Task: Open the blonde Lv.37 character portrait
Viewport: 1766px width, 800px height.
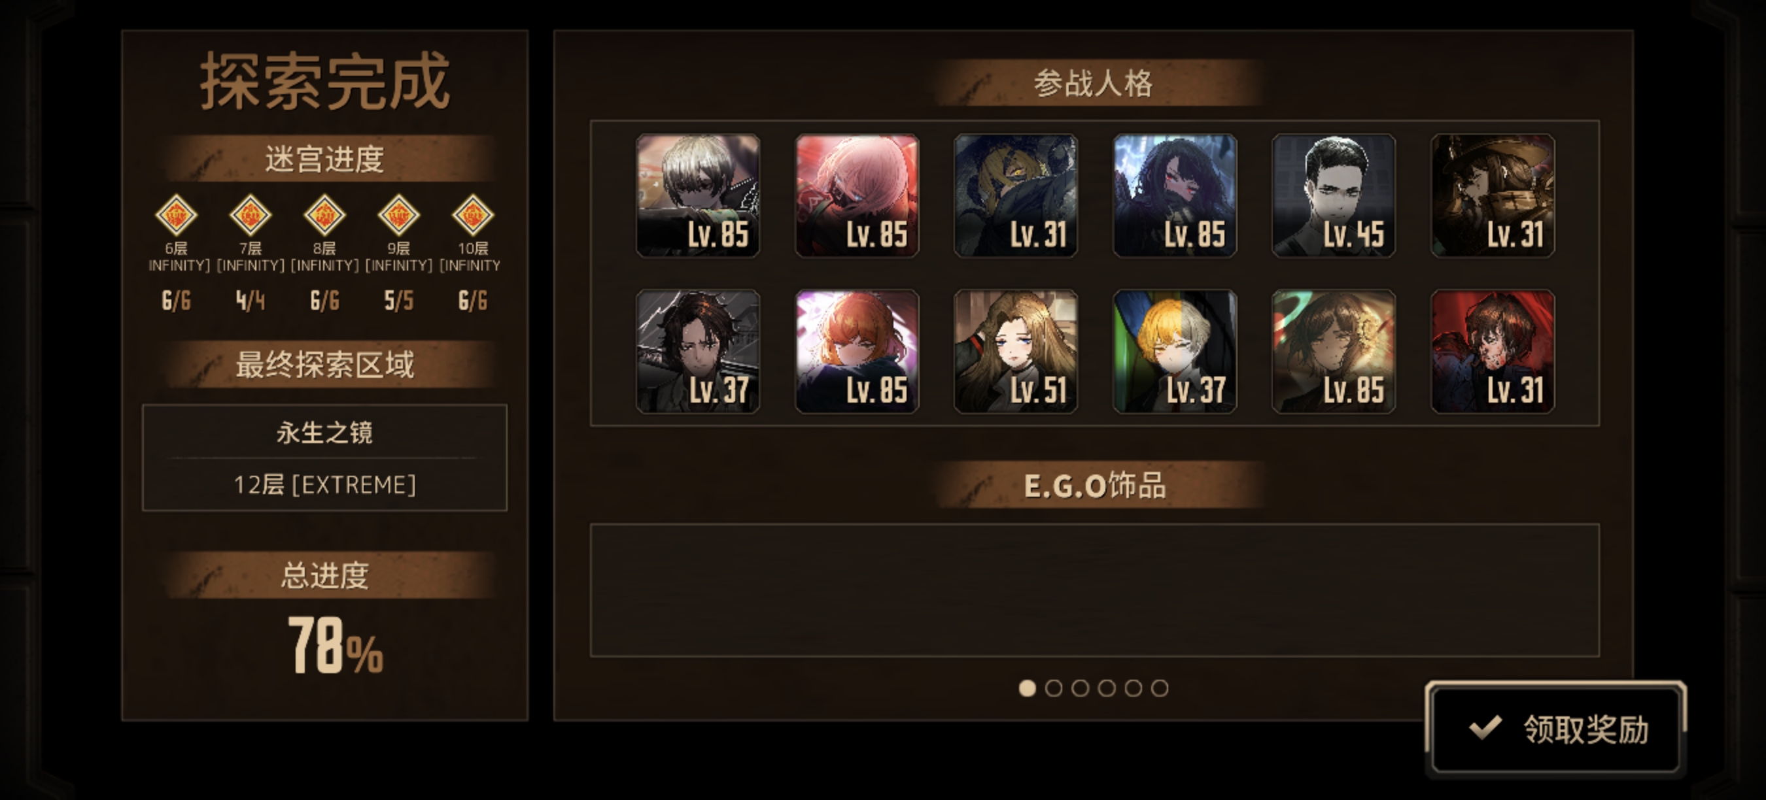Action: pos(1175,352)
